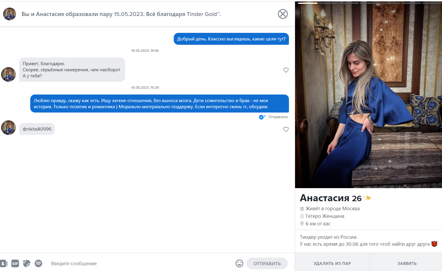Click the location pin icon beside distance
This screenshot has width=442, height=271.
pyautogui.click(x=302, y=224)
